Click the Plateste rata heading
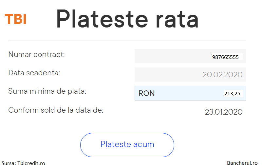 [127, 19]
